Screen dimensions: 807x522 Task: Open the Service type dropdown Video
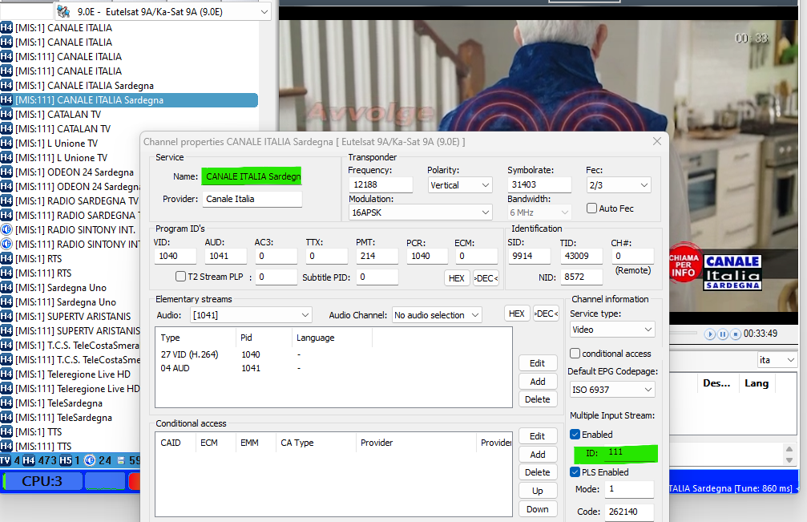612,330
